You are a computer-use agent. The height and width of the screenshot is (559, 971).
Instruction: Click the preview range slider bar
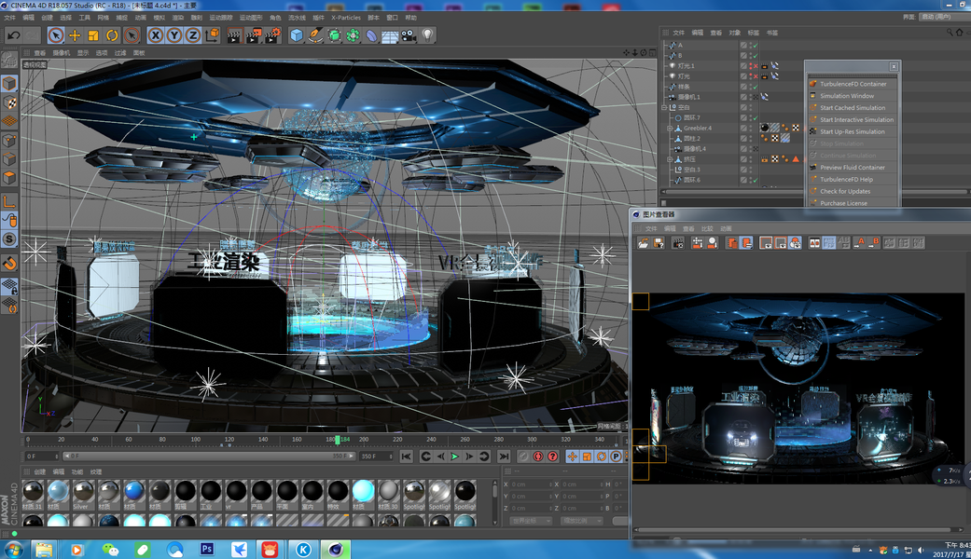coord(210,456)
